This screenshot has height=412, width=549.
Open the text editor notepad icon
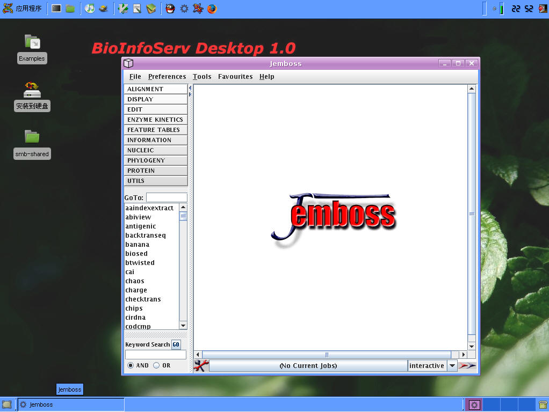pos(137,9)
